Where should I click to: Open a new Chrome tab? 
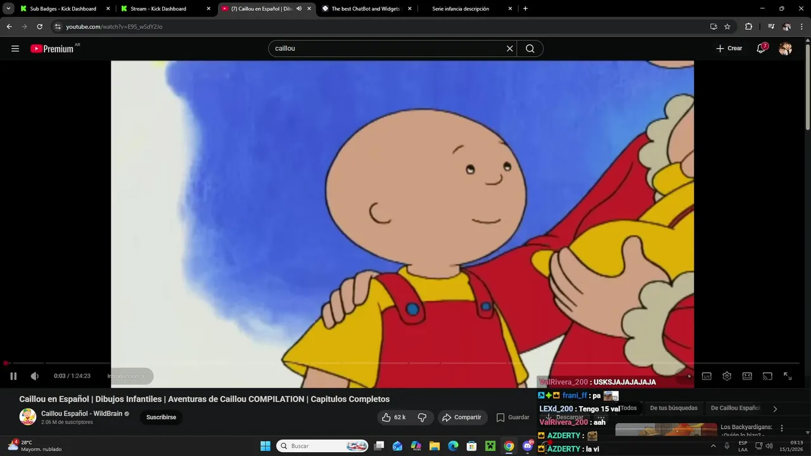point(525,9)
